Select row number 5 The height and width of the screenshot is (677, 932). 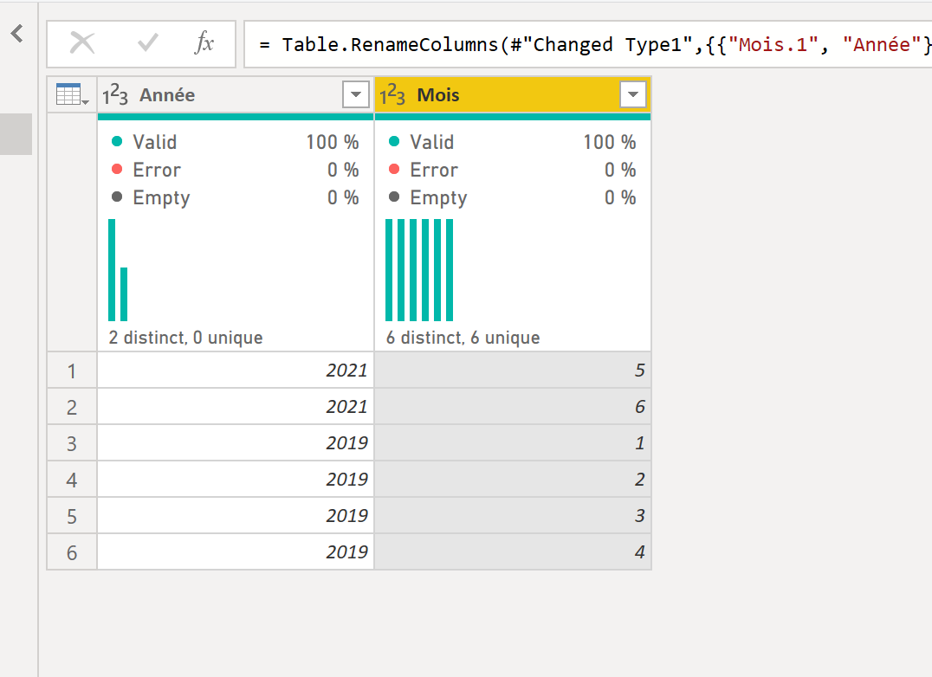[x=72, y=515]
